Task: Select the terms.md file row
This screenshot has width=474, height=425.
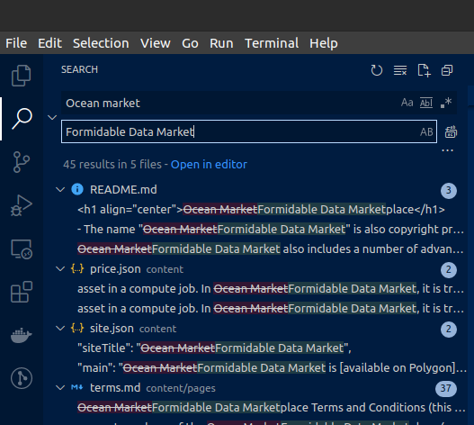Action: coord(256,387)
